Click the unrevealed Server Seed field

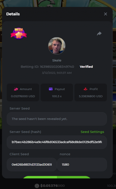57,119
